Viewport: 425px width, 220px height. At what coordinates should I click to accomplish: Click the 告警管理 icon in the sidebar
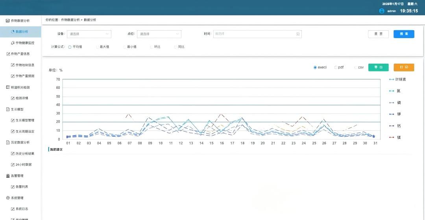pyautogui.click(x=8, y=176)
